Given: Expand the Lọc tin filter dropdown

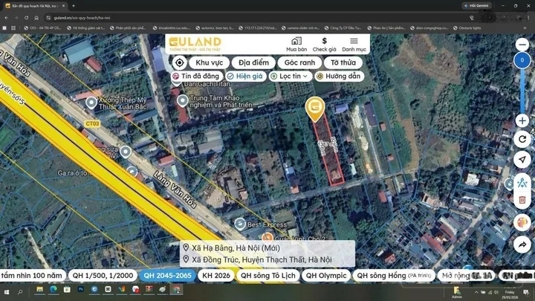Looking at the screenshot, I should pos(291,76).
